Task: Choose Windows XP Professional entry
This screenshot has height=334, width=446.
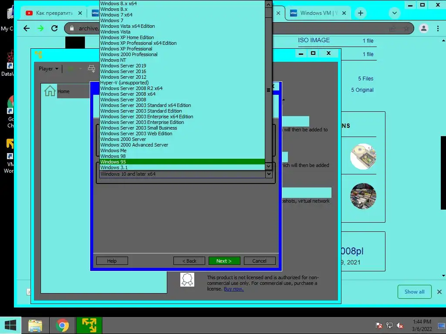Action: click(x=182, y=49)
